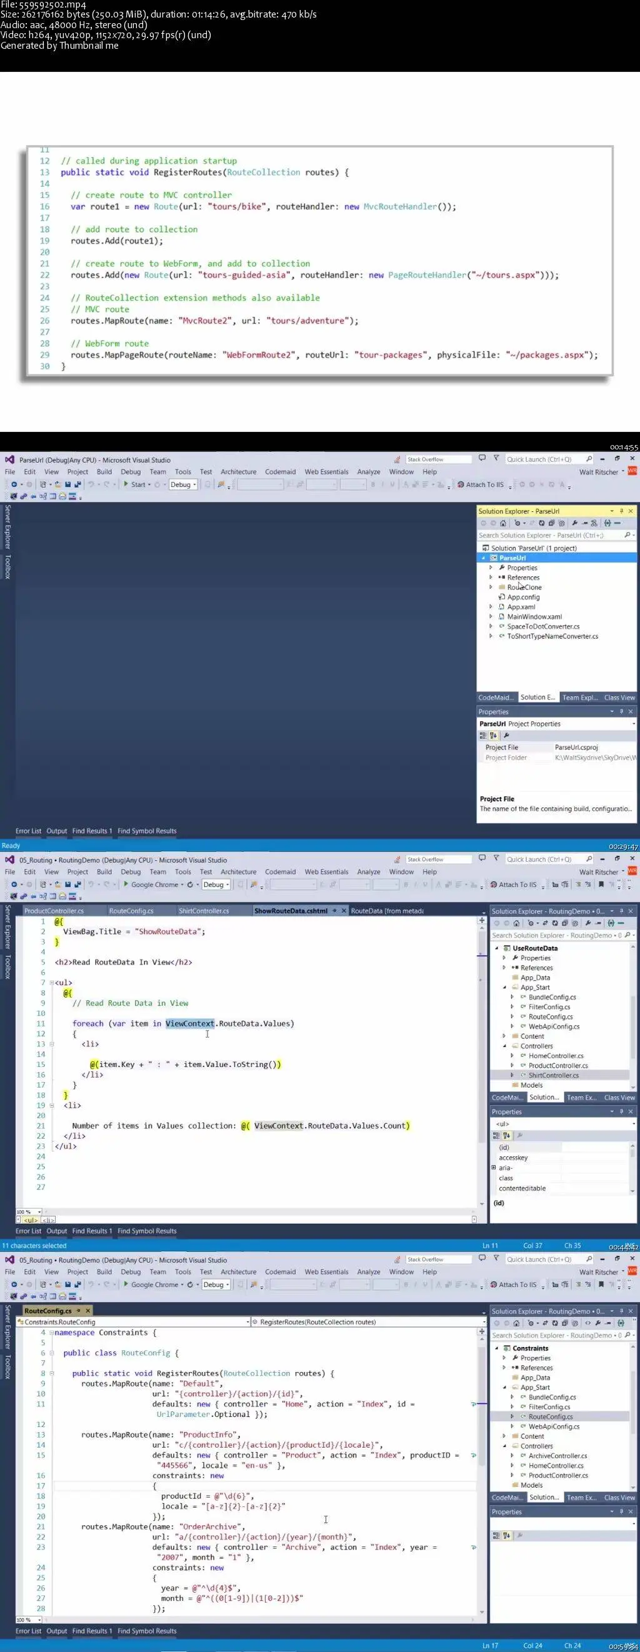
Task: Toggle pin on RouteConfig.cs tab in Constraints window
Action: click(79, 1311)
